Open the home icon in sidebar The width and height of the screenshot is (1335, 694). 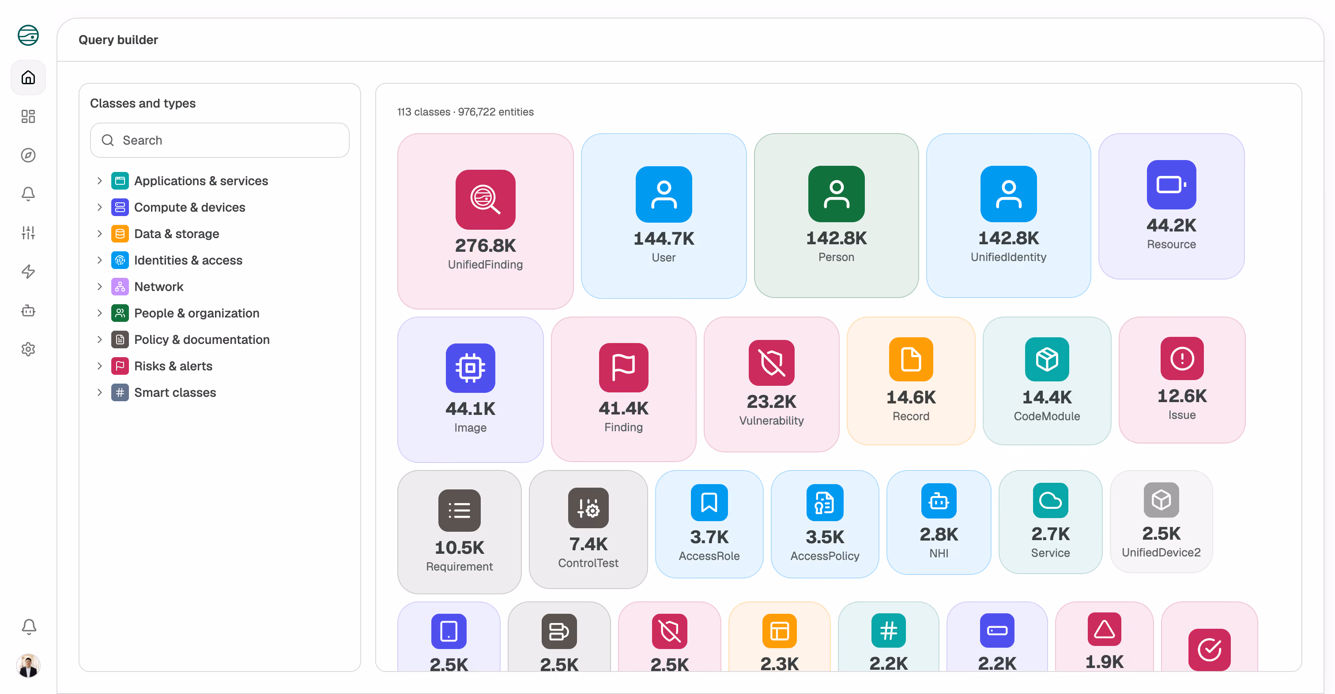[x=28, y=78]
